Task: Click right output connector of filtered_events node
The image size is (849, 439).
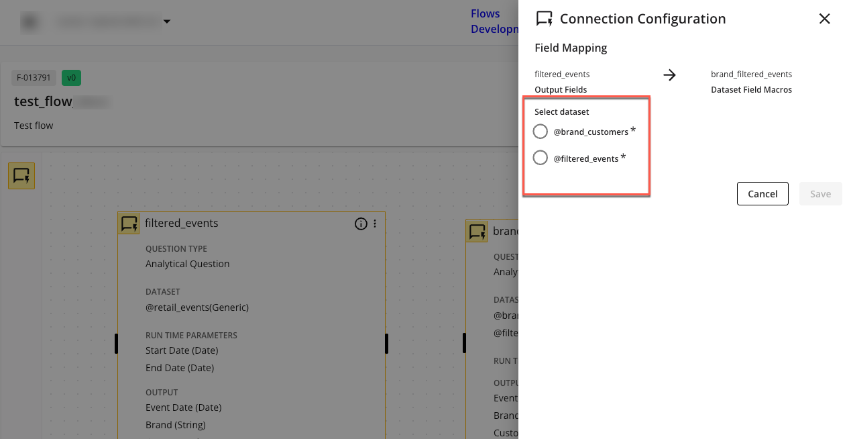Action: (x=386, y=343)
